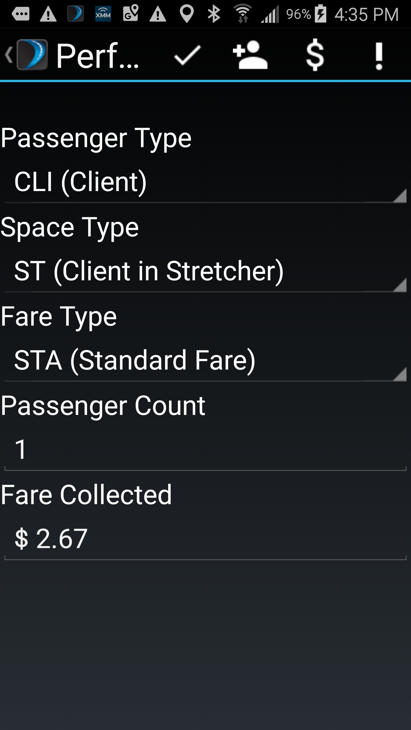
Task: Tap the Passenger Count field
Action: click(x=205, y=450)
